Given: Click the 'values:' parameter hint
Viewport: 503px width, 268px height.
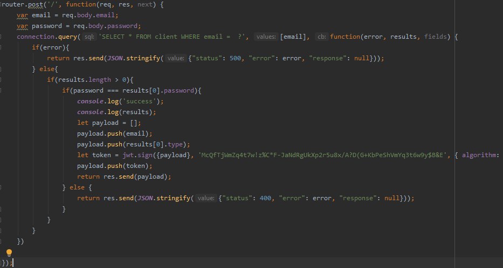Looking at the screenshot, I should 266,37.
